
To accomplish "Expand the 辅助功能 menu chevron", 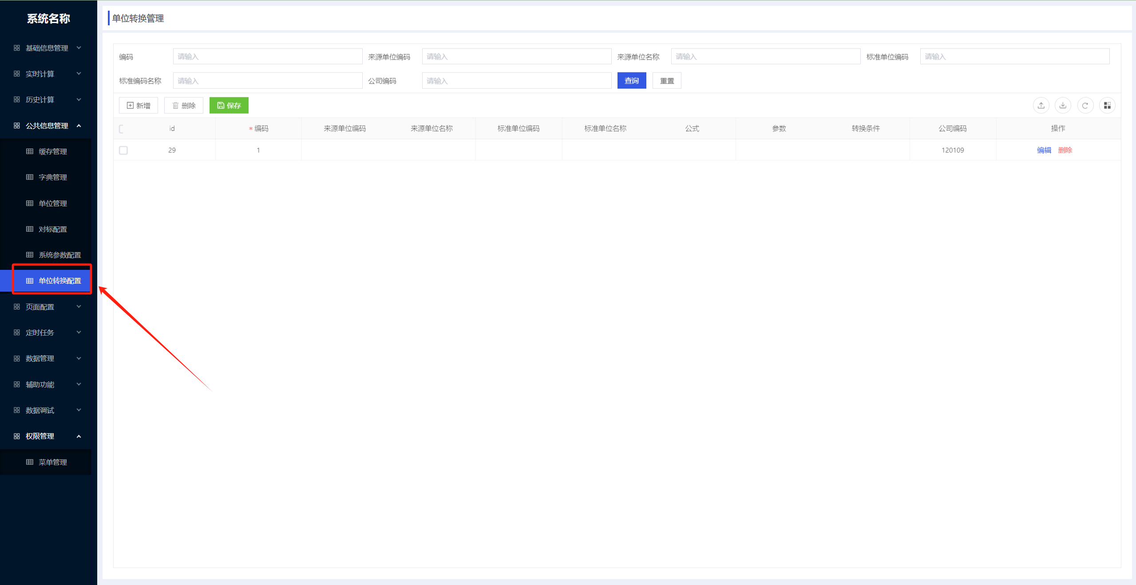I will [x=79, y=384].
